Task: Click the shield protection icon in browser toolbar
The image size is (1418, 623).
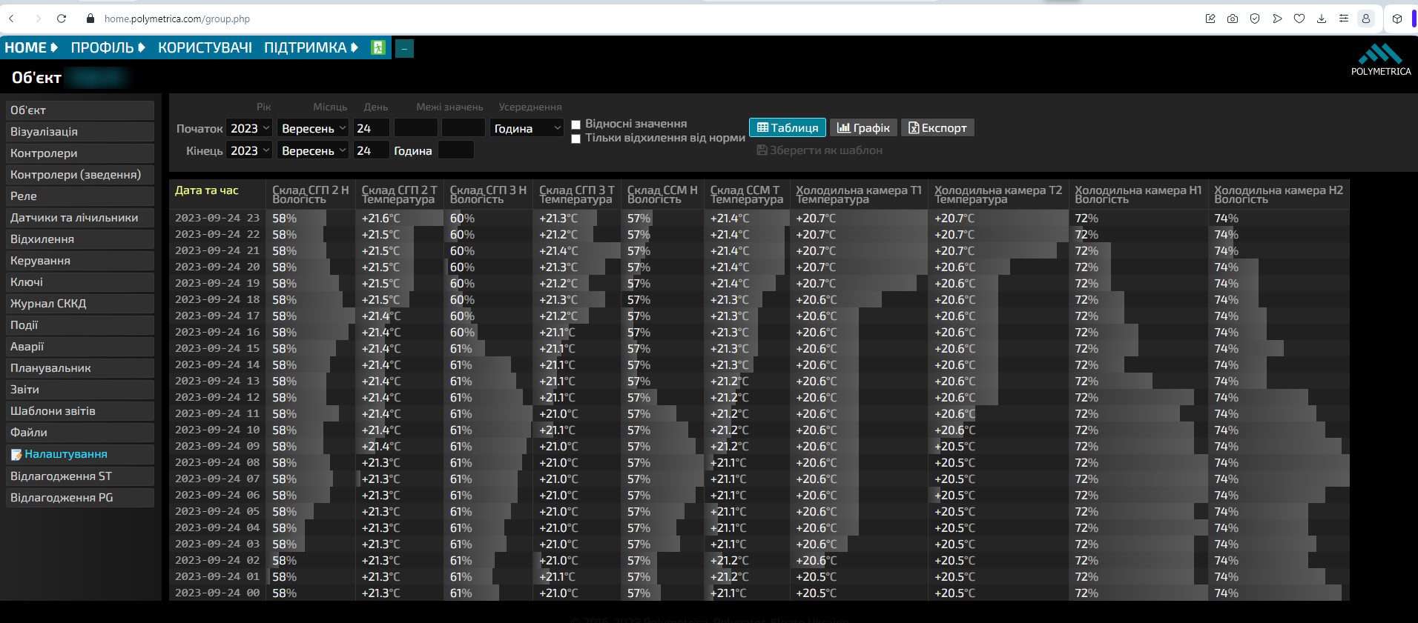Action: [1255, 19]
